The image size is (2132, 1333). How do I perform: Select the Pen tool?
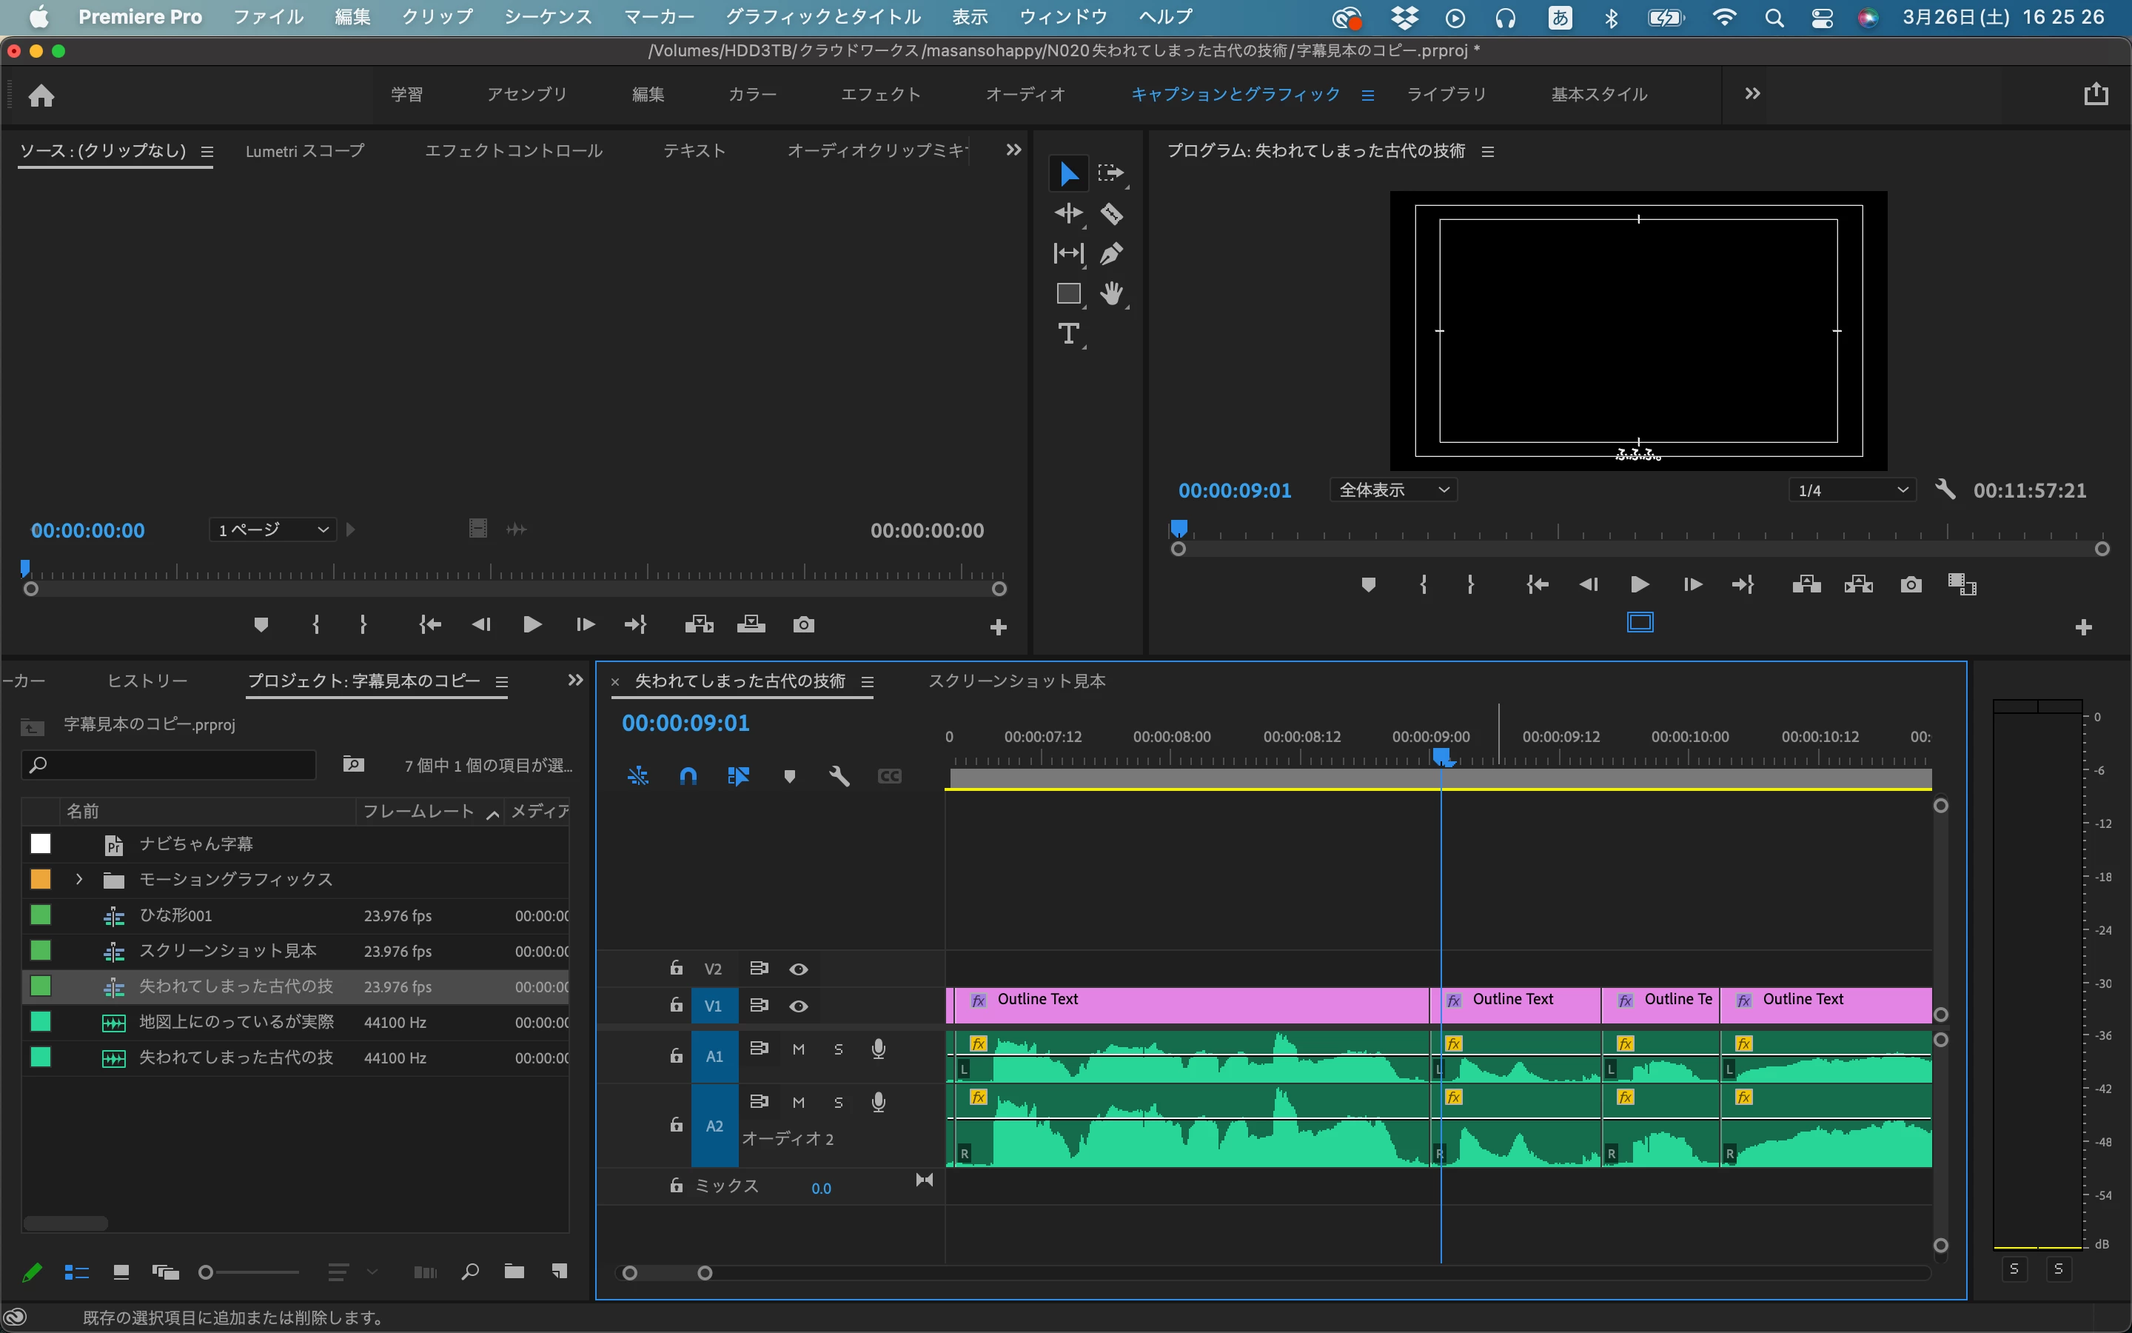coord(1111,254)
